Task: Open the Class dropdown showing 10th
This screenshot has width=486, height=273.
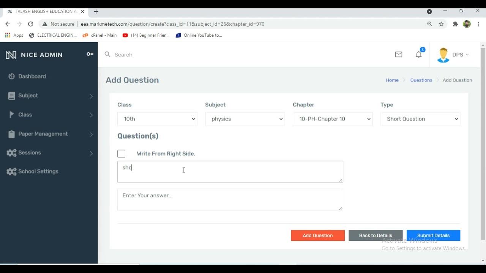Action: [157, 119]
